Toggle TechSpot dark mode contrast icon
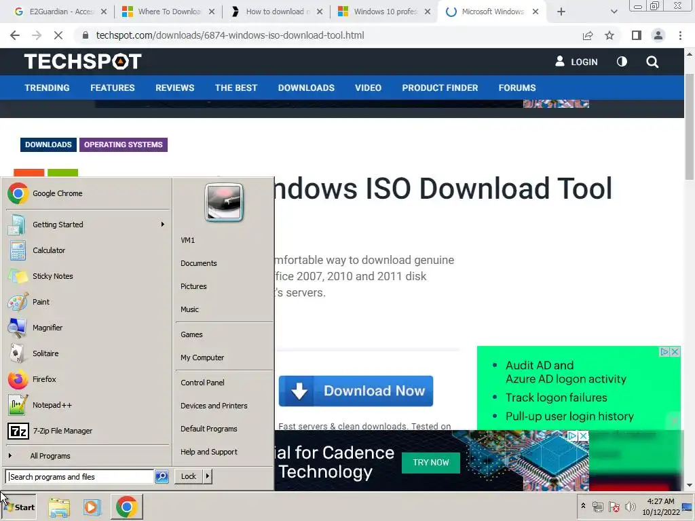 coord(622,62)
